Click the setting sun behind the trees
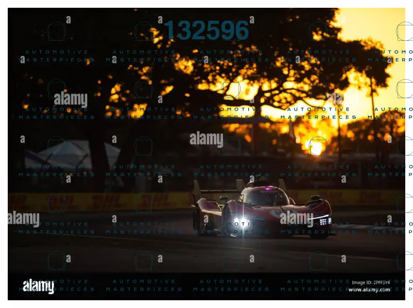 pos(316,148)
